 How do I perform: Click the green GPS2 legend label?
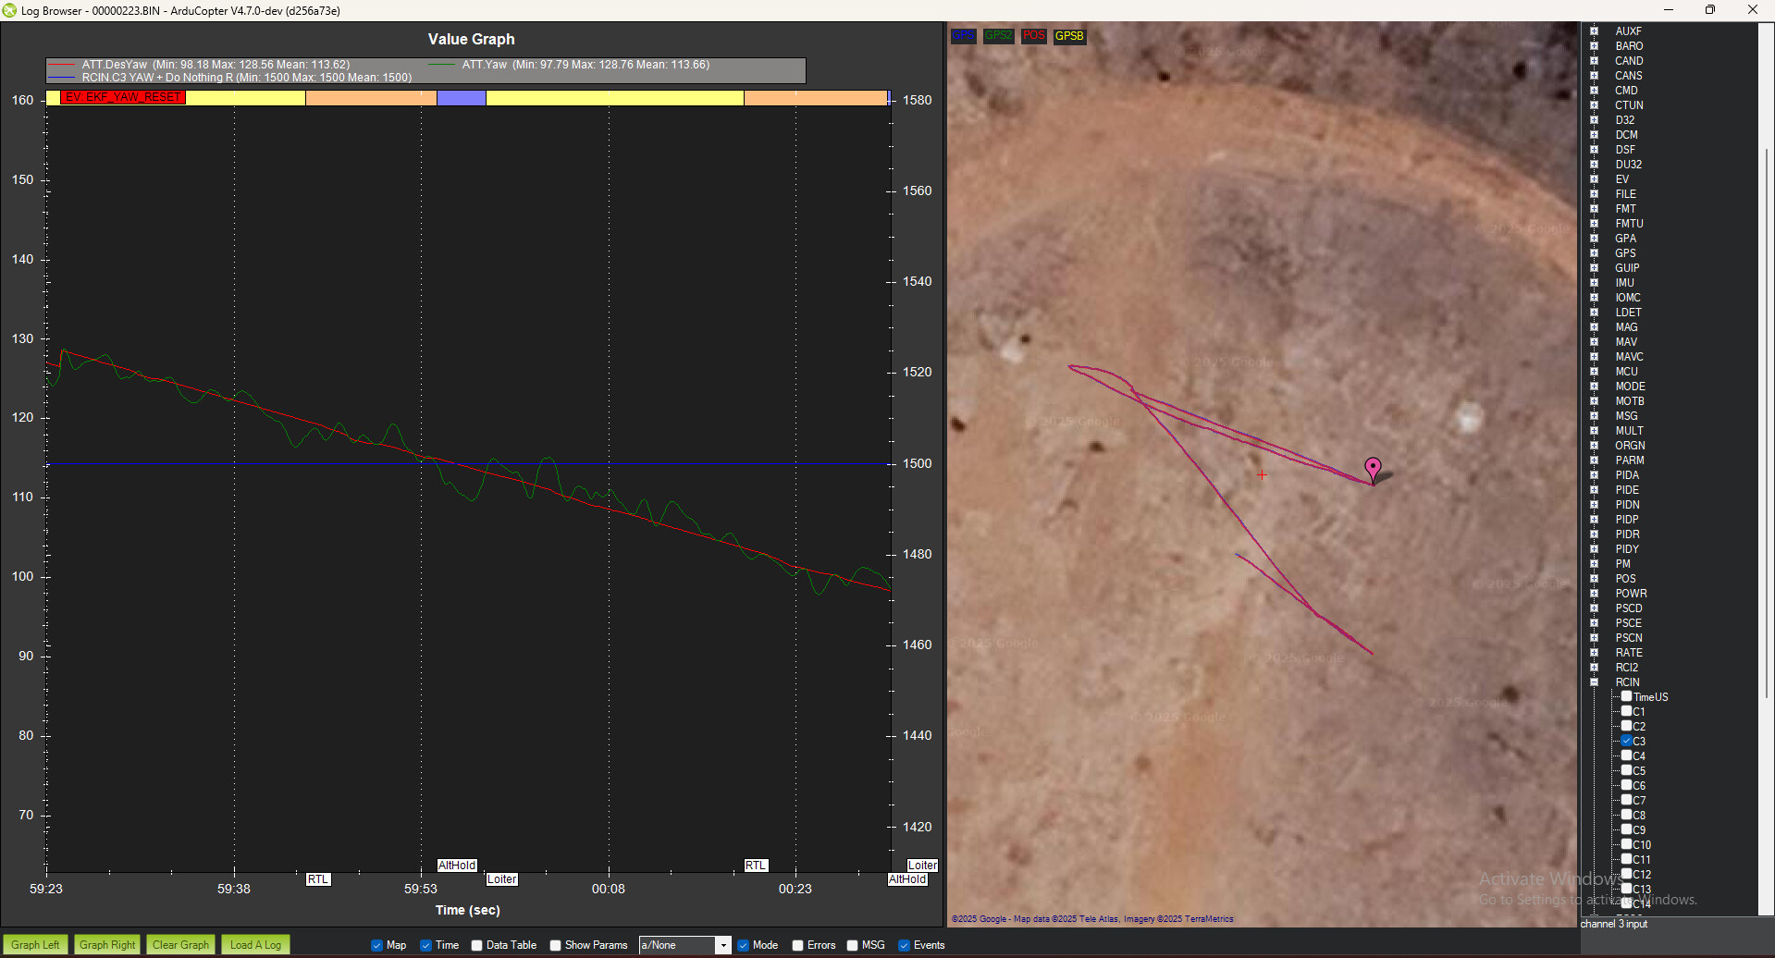pos(998,36)
